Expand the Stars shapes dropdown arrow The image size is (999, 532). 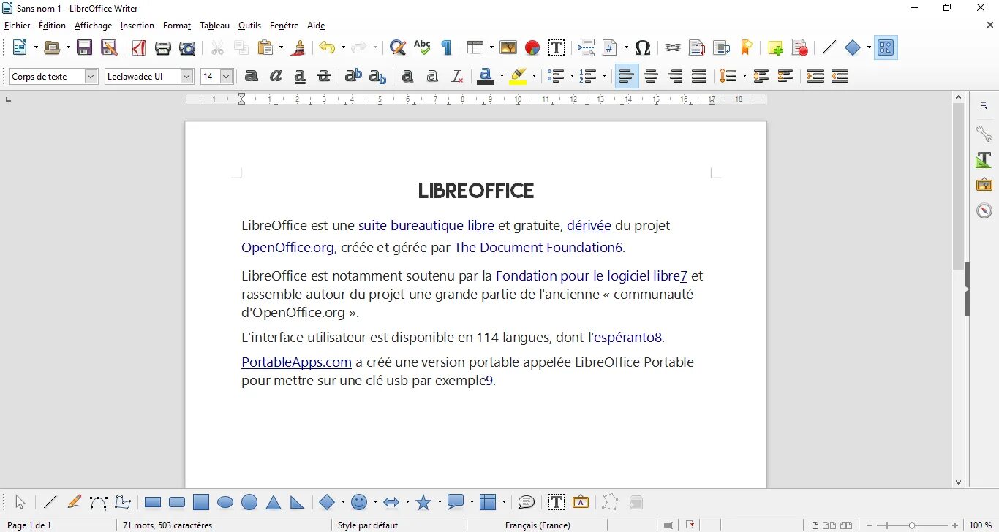439,502
